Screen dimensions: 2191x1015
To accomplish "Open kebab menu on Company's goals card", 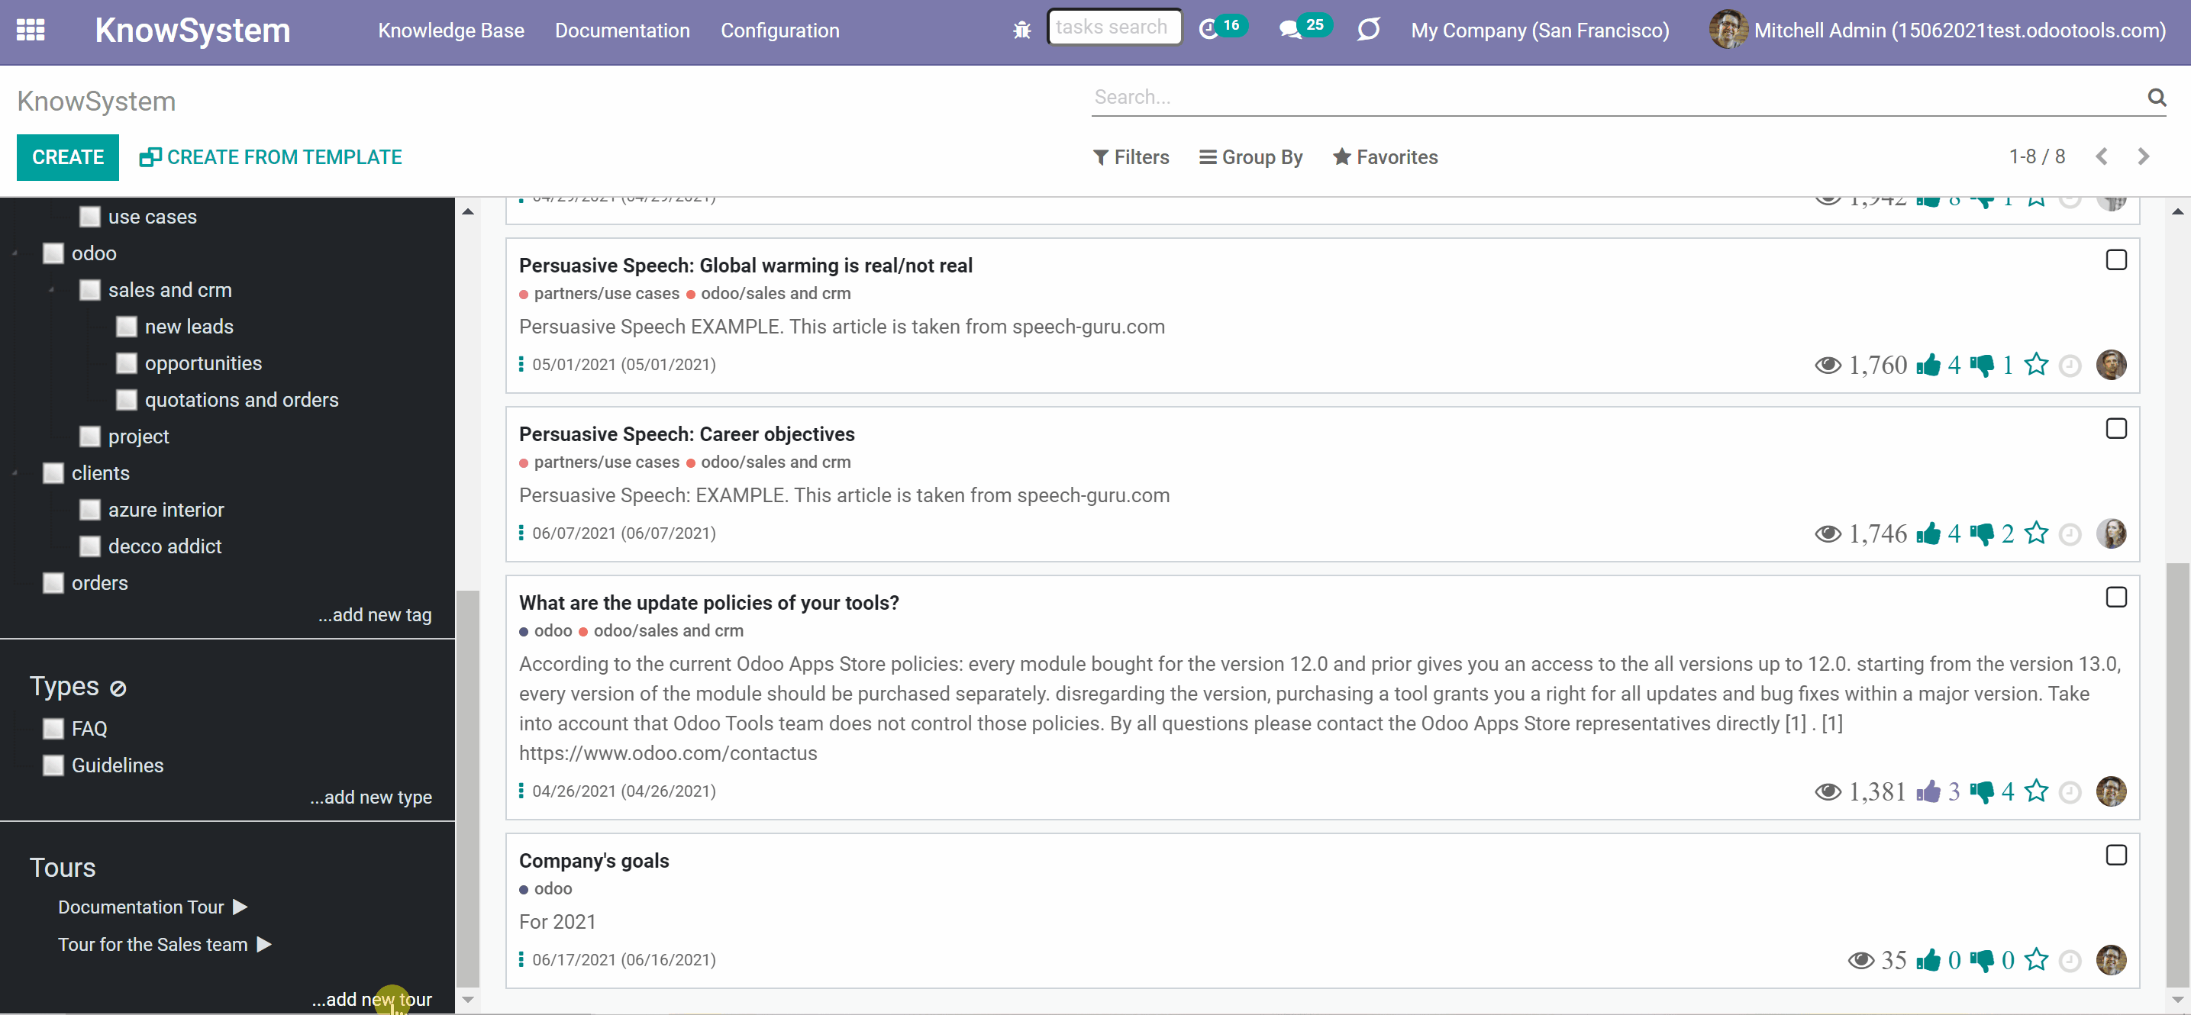I will (521, 960).
